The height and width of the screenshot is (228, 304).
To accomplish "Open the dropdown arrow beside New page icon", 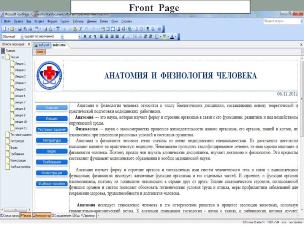I will pos(8,29).
